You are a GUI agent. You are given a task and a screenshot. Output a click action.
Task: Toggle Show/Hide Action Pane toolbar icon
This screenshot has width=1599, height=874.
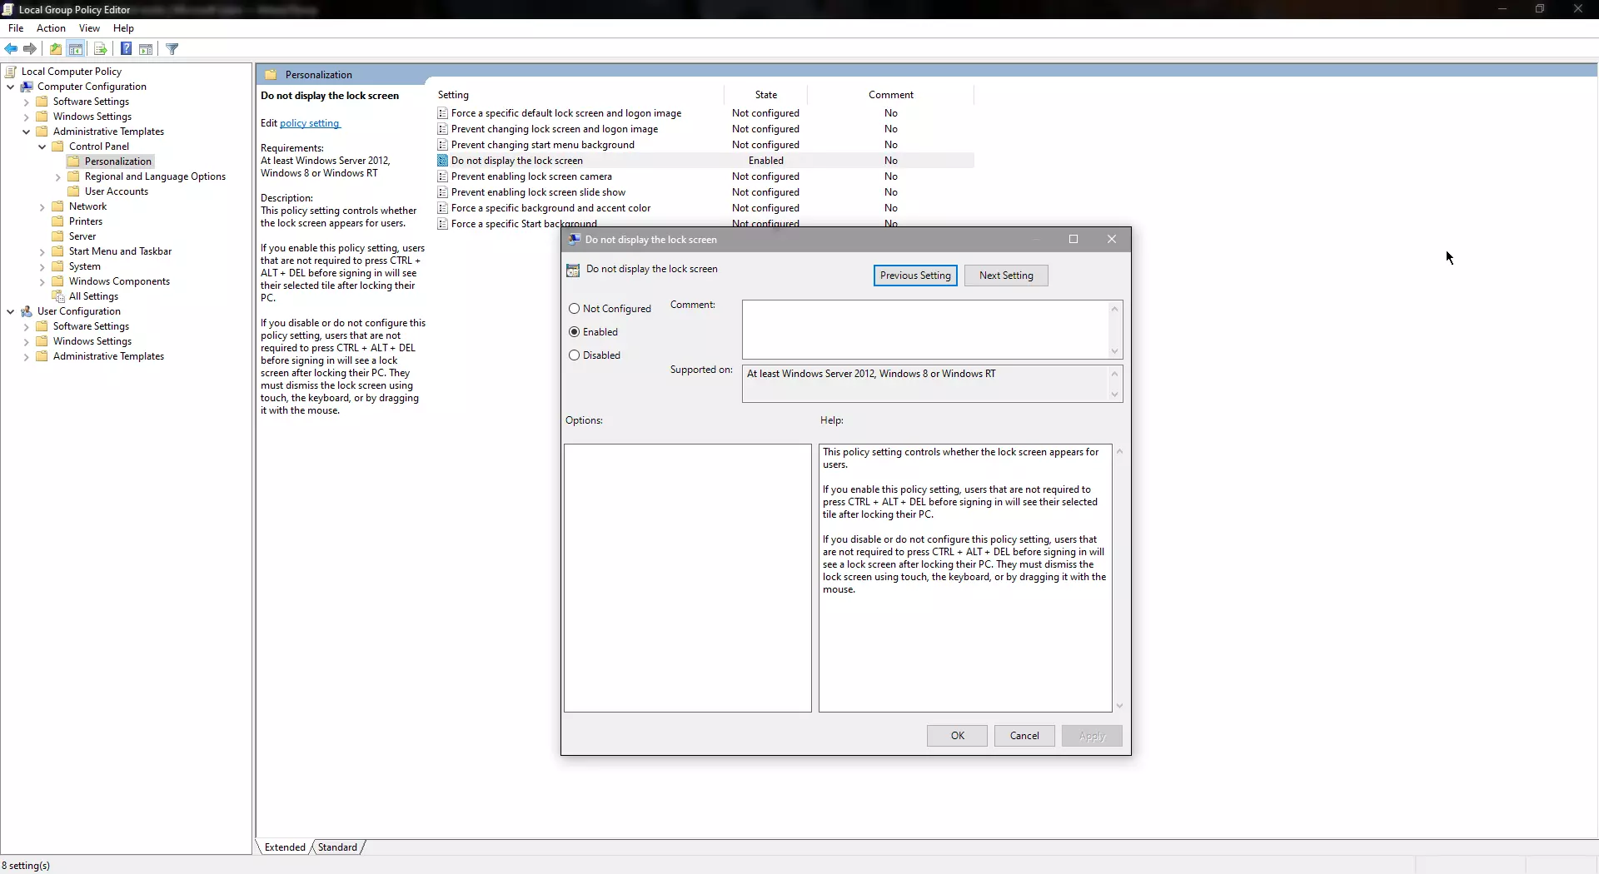click(x=146, y=49)
